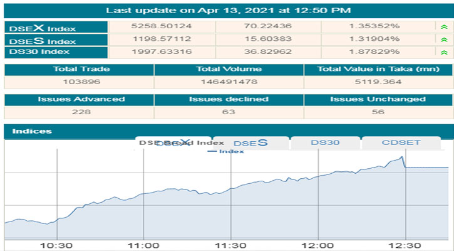Select the DSEX chart tab
The image size is (454, 251).
pyautogui.click(x=173, y=143)
